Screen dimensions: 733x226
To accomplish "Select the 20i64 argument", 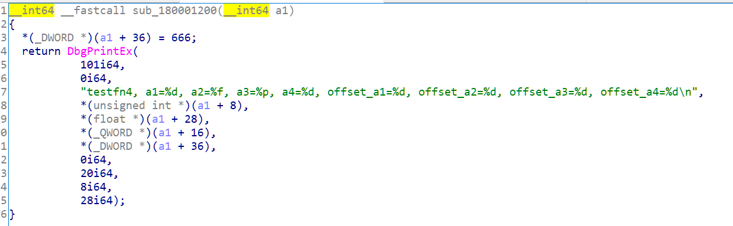I will pyautogui.click(x=97, y=173).
